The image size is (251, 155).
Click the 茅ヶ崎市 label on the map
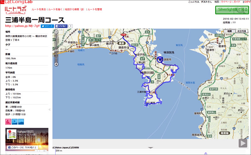pyautogui.click(x=94, y=45)
